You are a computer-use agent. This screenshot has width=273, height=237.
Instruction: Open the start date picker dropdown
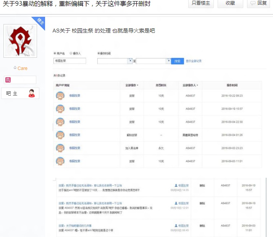pyautogui.click(x=130, y=61)
